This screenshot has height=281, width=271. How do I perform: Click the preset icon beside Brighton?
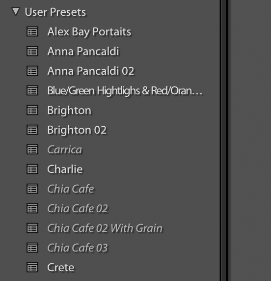pos(32,110)
